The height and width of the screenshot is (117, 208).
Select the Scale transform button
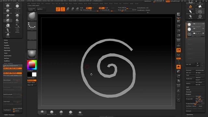(72, 9)
